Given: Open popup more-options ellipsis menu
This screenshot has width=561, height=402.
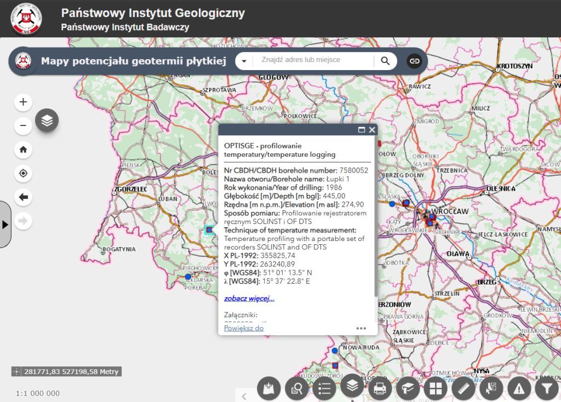Looking at the screenshot, I should click(x=361, y=328).
